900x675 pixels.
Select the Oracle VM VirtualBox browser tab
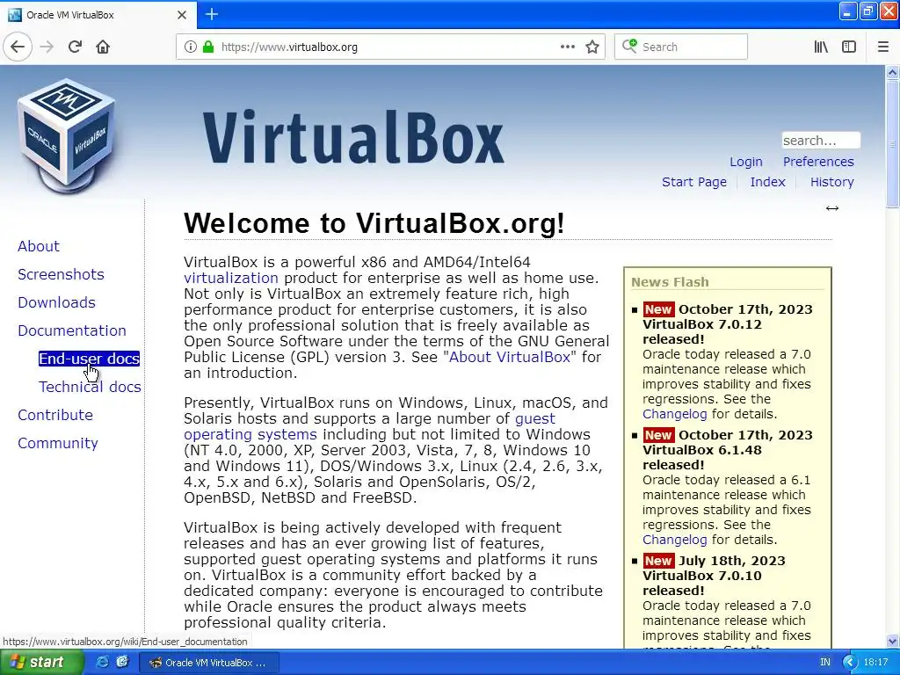[98, 15]
